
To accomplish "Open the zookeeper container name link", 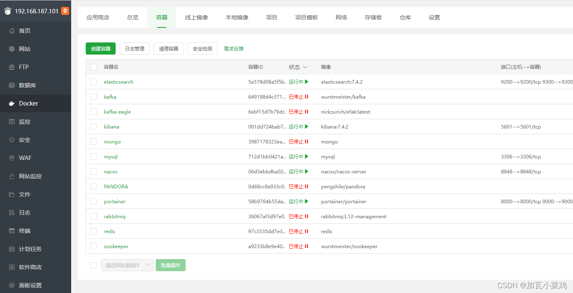I will tap(116, 246).
